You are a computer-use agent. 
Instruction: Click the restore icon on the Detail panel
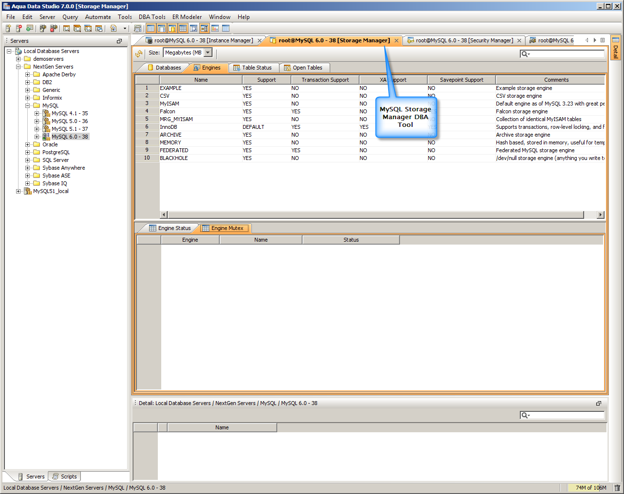(599, 404)
